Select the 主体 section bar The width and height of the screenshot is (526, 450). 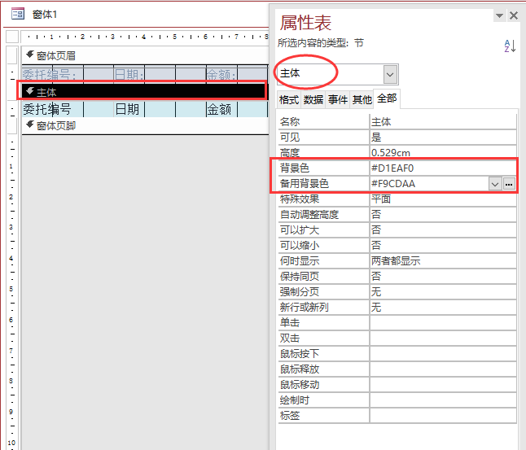coord(145,91)
